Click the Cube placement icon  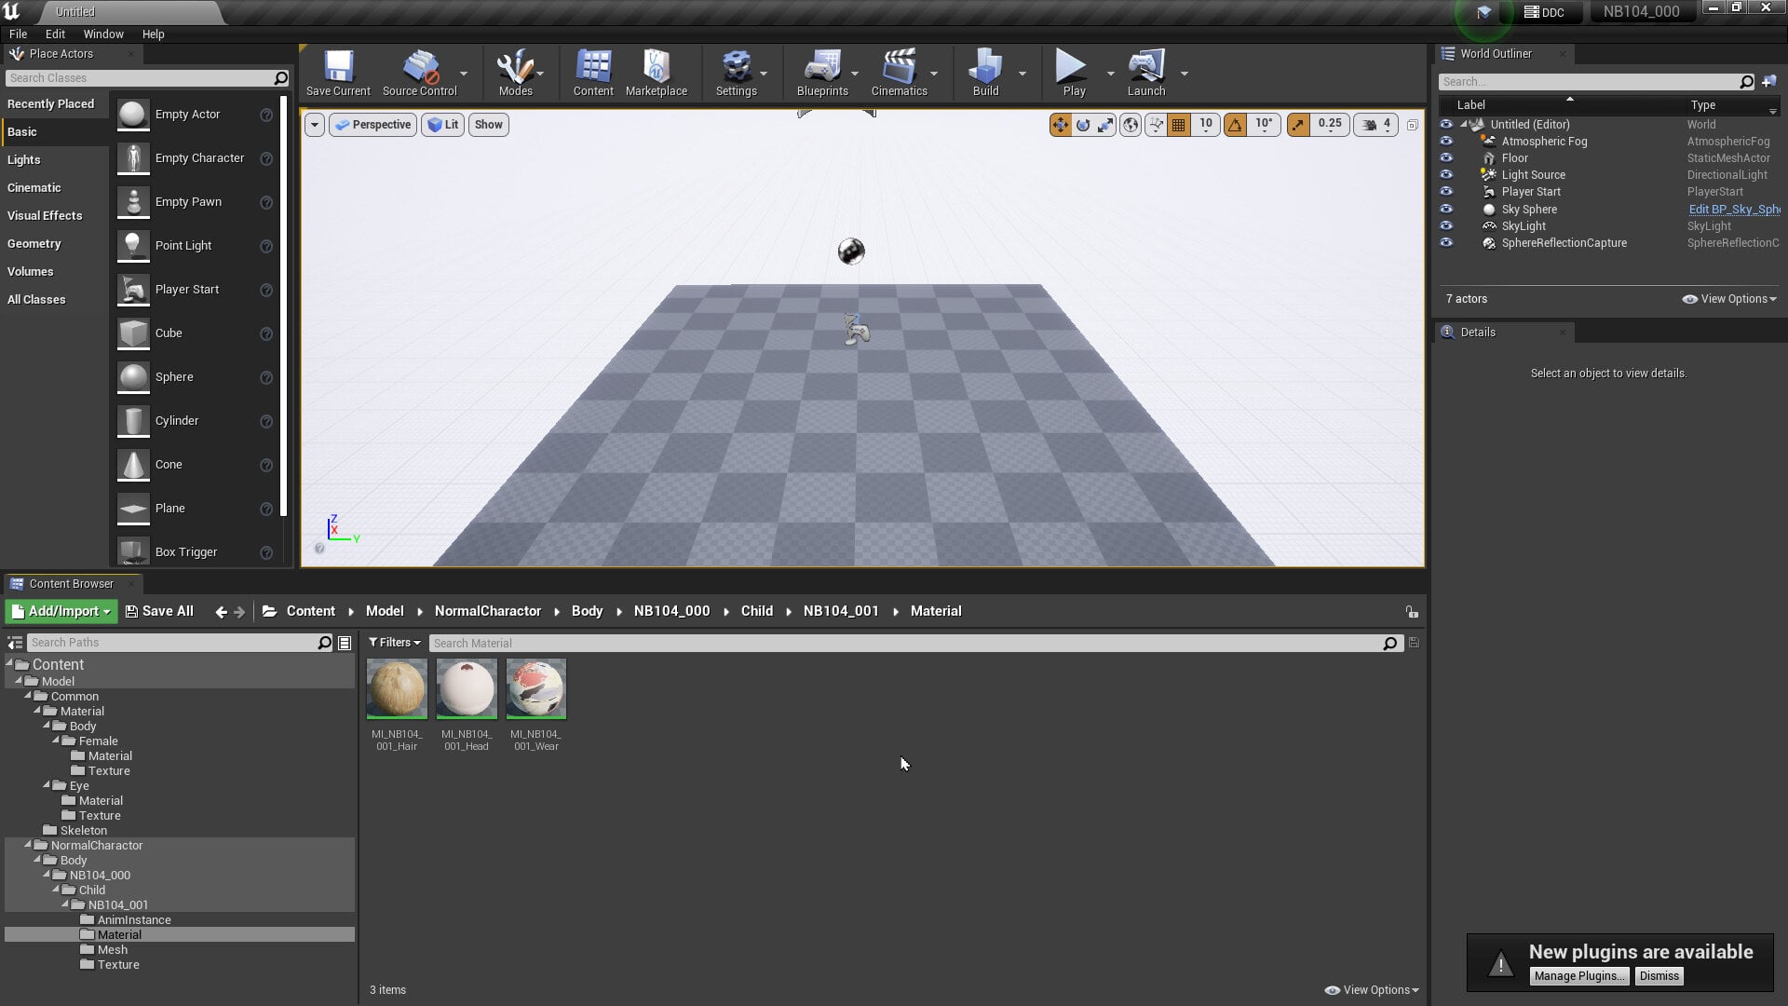[133, 333]
